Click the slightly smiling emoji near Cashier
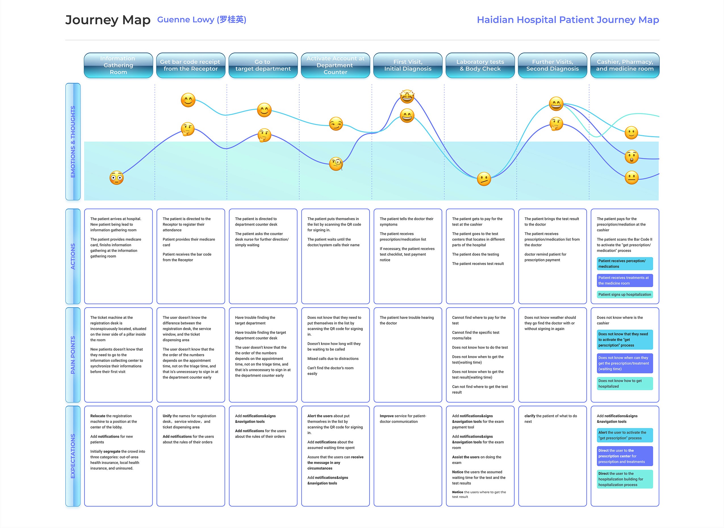 [x=631, y=133]
